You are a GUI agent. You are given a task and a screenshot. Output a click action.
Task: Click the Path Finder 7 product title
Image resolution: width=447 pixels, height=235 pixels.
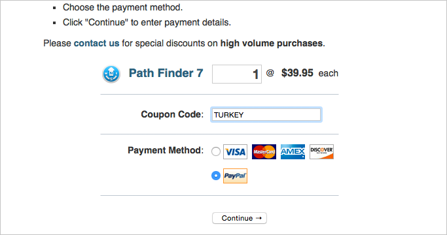(x=166, y=73)
